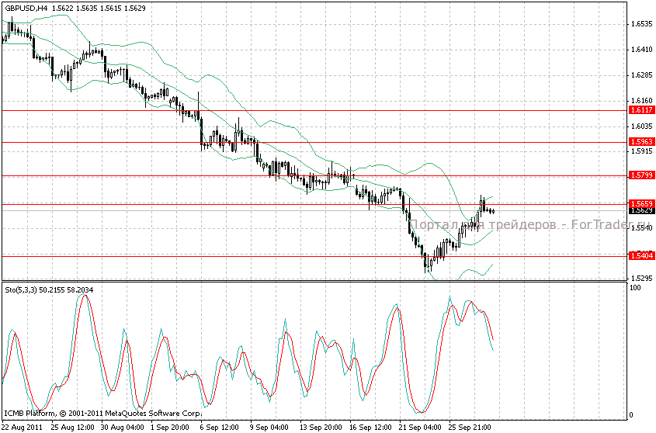The image size is (656, 433).
Task: Select the 6 Sep 12:00 time label
Action: (x=221, y=427)
